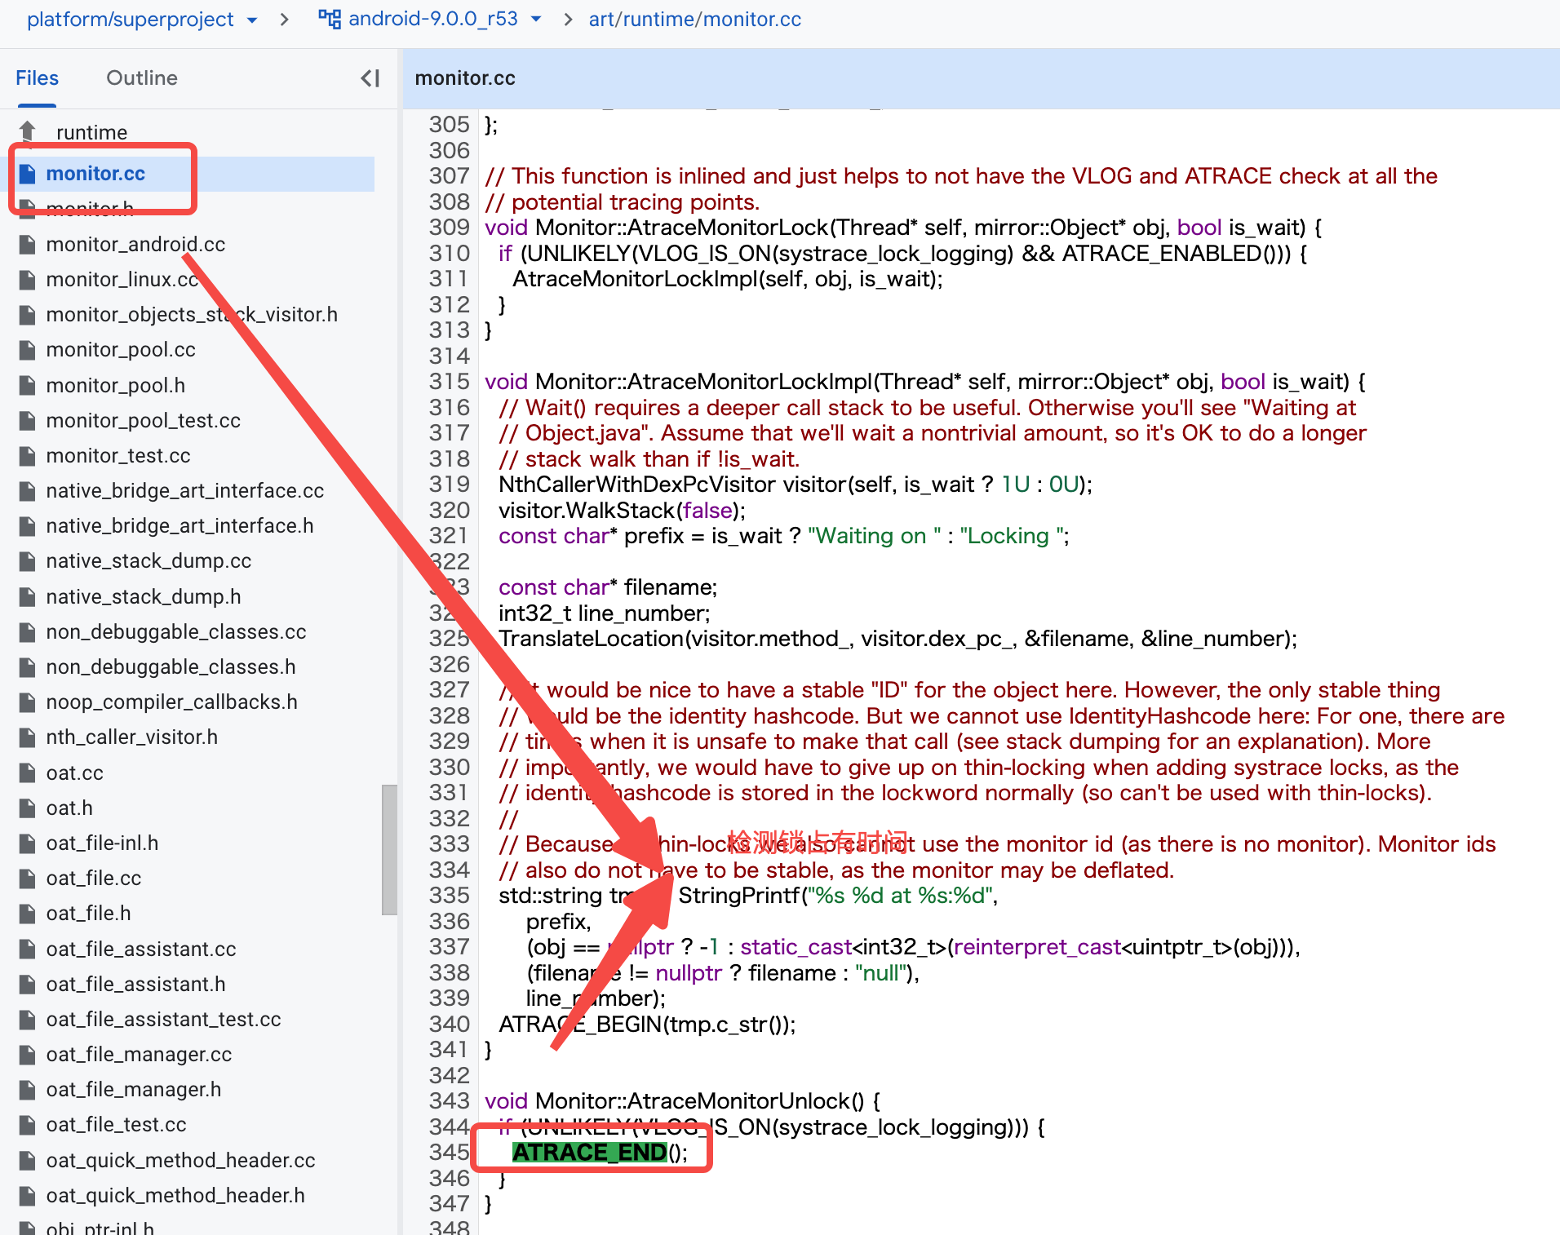Click the file icon beside monitor_pool.cc
Screen dimensions: 1560x1235
point(28,349)
